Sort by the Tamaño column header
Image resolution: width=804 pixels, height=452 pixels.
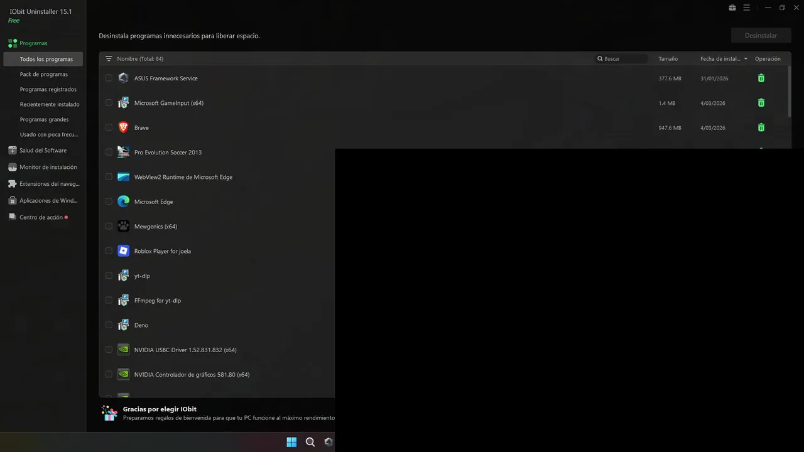point(668,58)
